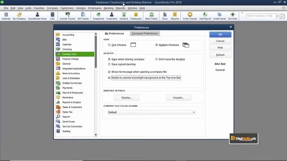Click Cancel in Preferences dialog
This screenshot has width=287, height=161.
click(220, 41)
